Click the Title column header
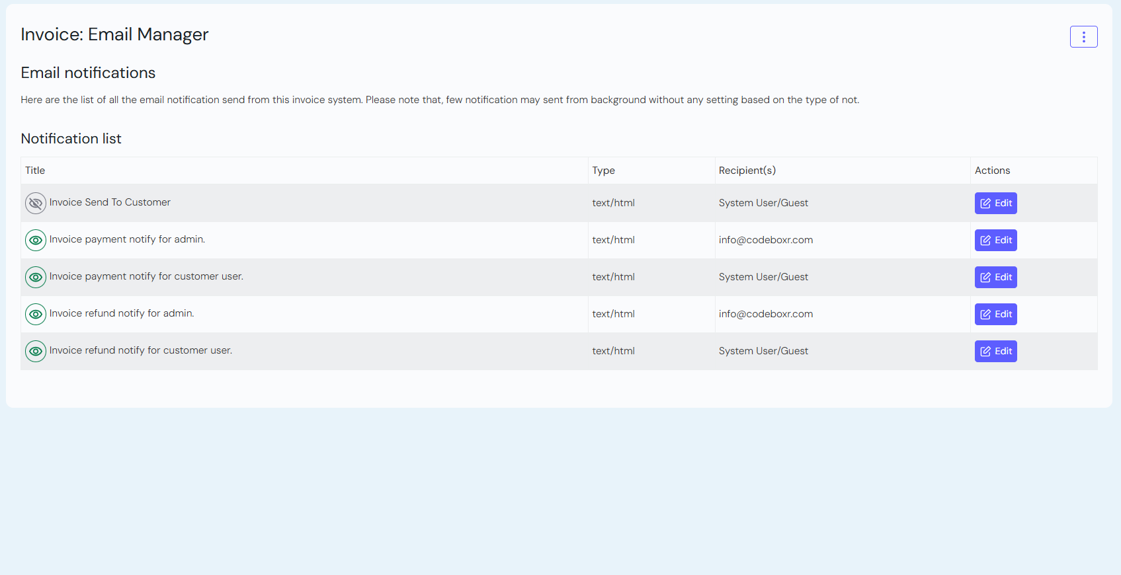This screenshot has height=575, width=1121. [x=35, y=171]
